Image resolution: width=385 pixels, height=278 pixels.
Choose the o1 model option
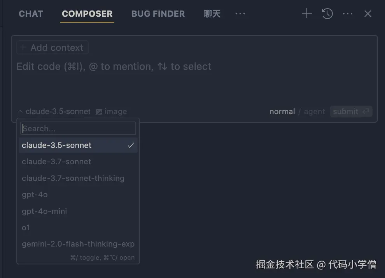coord(26,228)
